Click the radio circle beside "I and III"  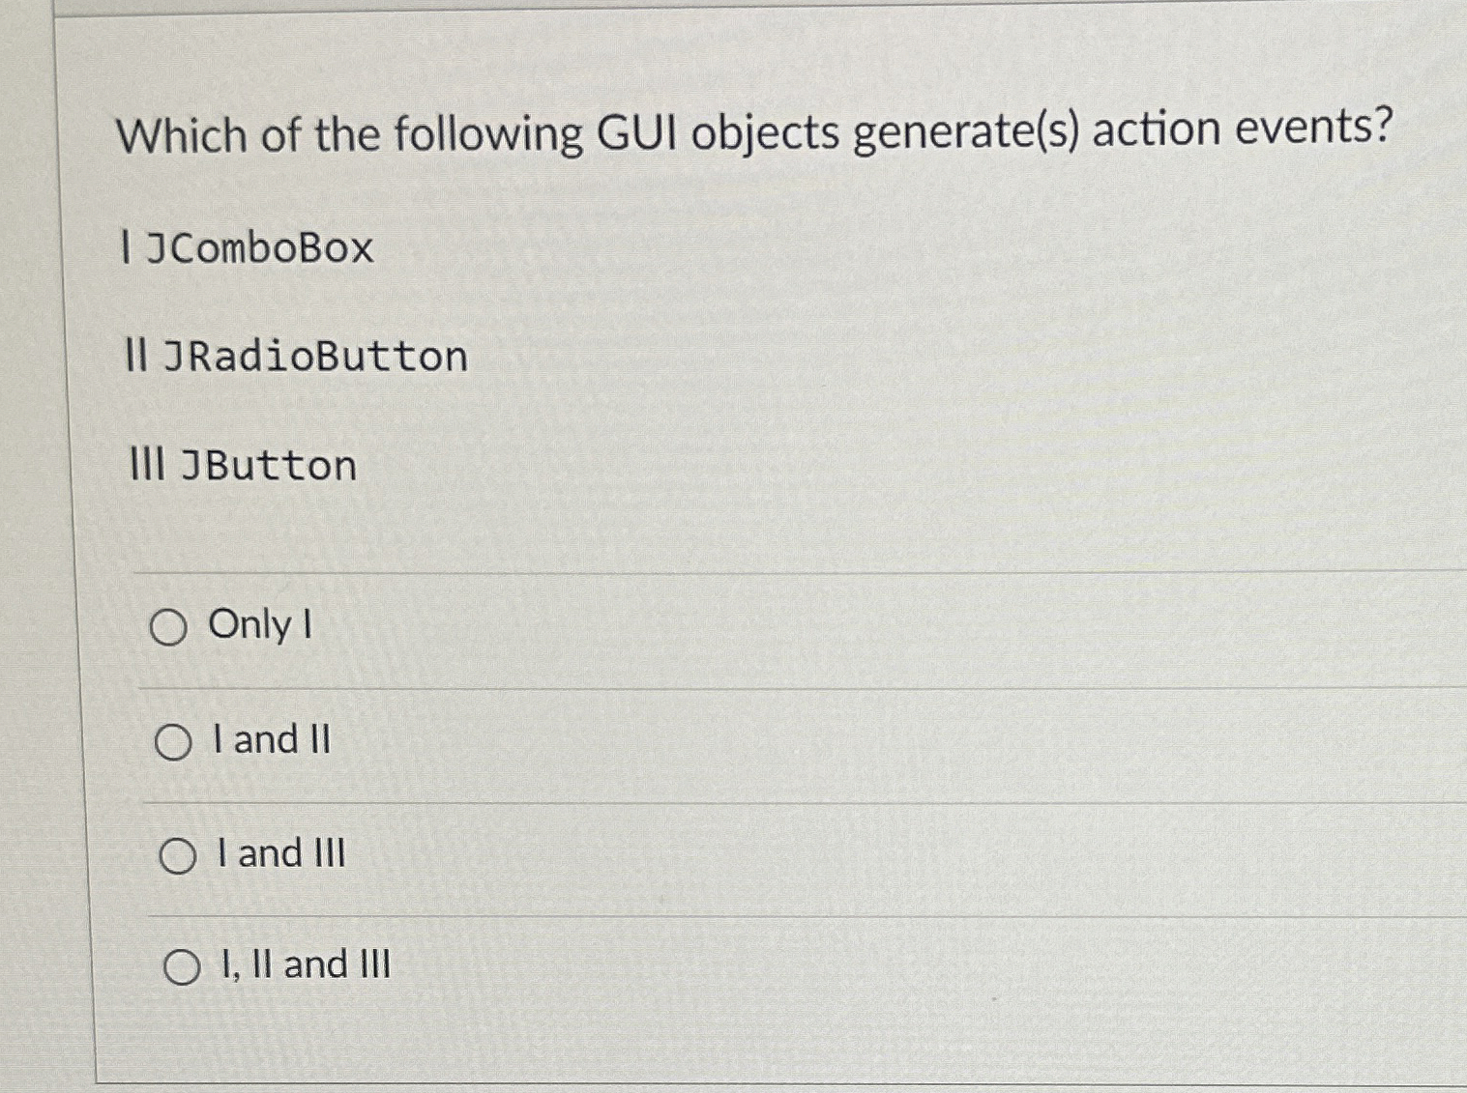[179, 854]
